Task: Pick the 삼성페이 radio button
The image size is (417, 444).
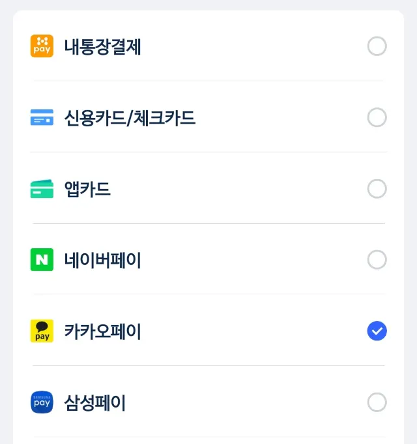Action: [377, 402]
